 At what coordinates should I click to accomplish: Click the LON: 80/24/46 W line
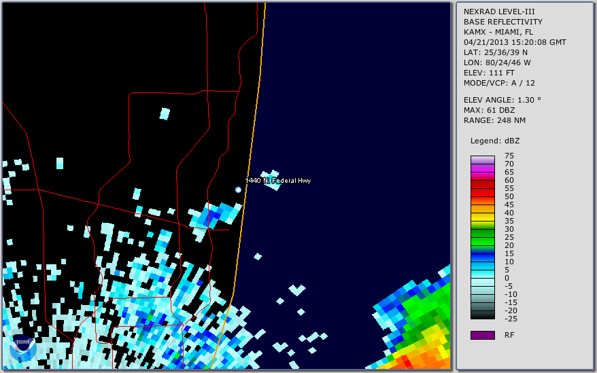click(497, 63)
